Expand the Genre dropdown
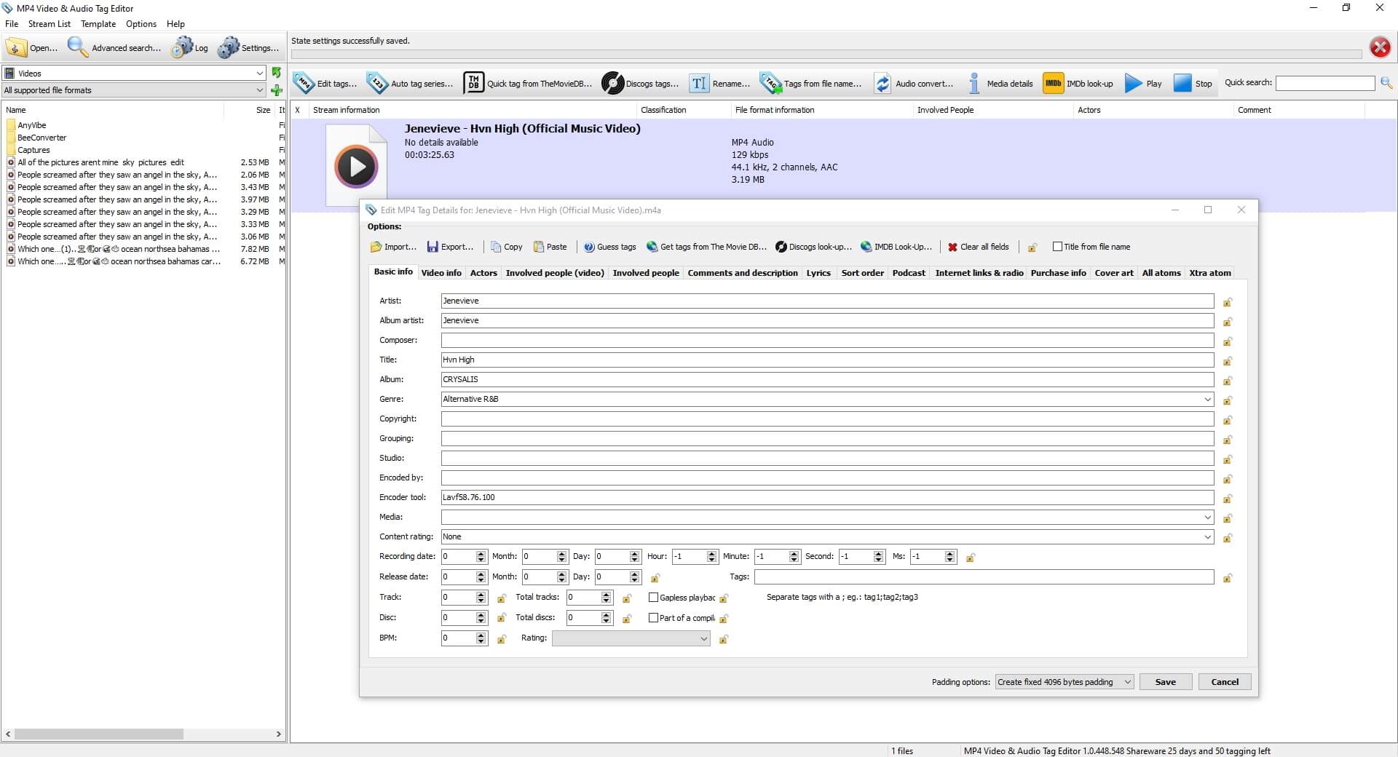This screenshot has width=1398, height=757. [1207, 399]
